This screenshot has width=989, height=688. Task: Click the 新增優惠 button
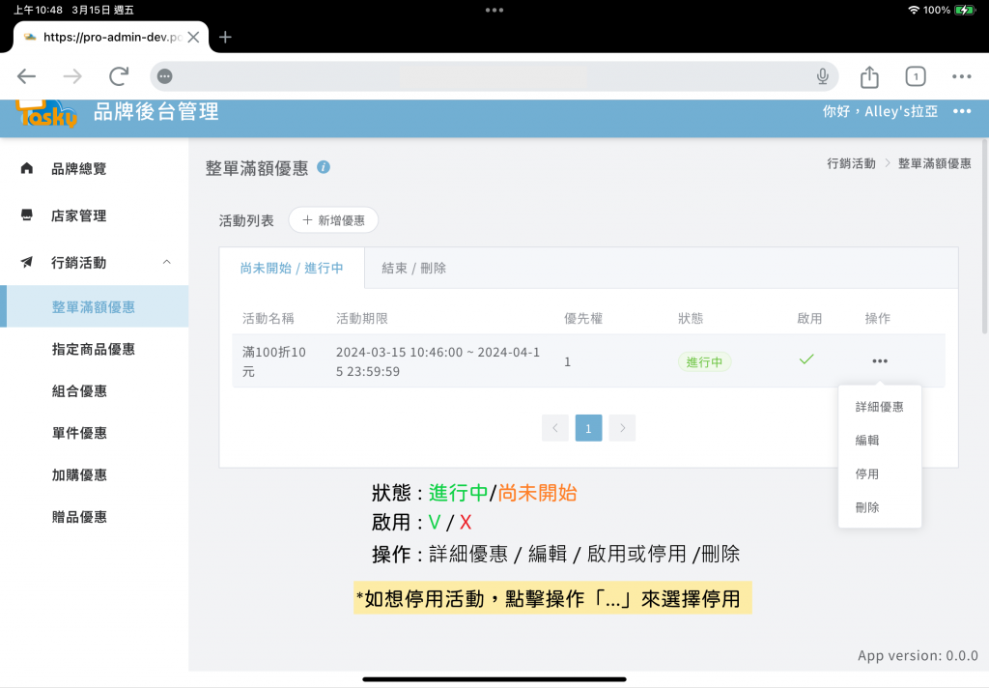coord(333,219)
